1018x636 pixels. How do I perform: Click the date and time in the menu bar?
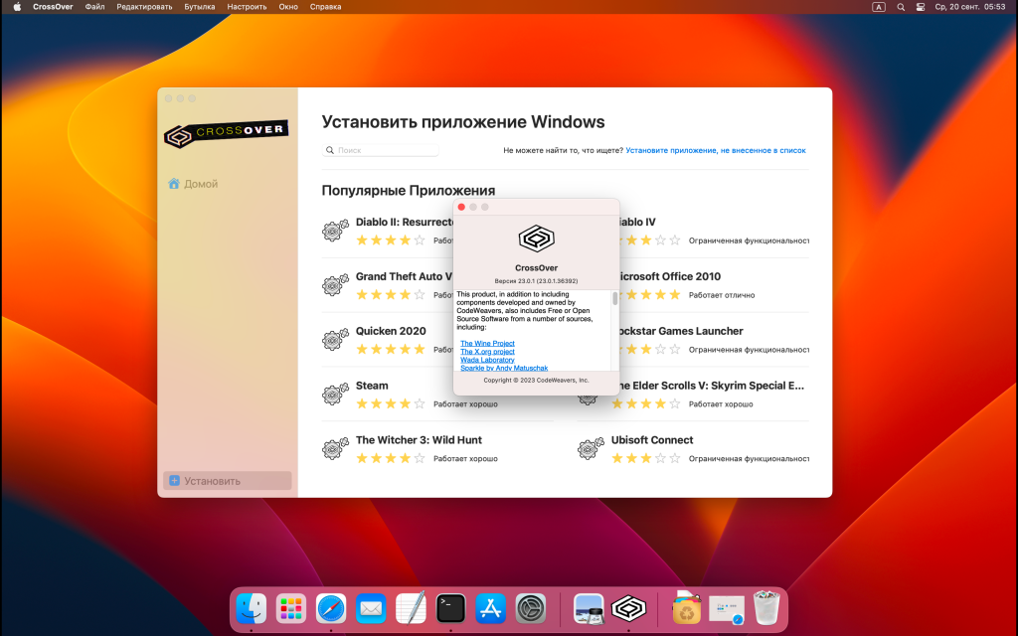click(x=970, y=7)
